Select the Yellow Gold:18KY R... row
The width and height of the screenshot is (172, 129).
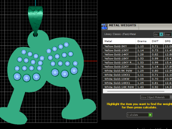(x=137, y=62)
